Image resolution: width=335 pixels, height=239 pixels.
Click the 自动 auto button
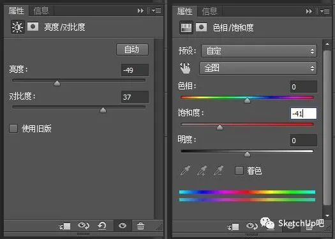[132, 50]
